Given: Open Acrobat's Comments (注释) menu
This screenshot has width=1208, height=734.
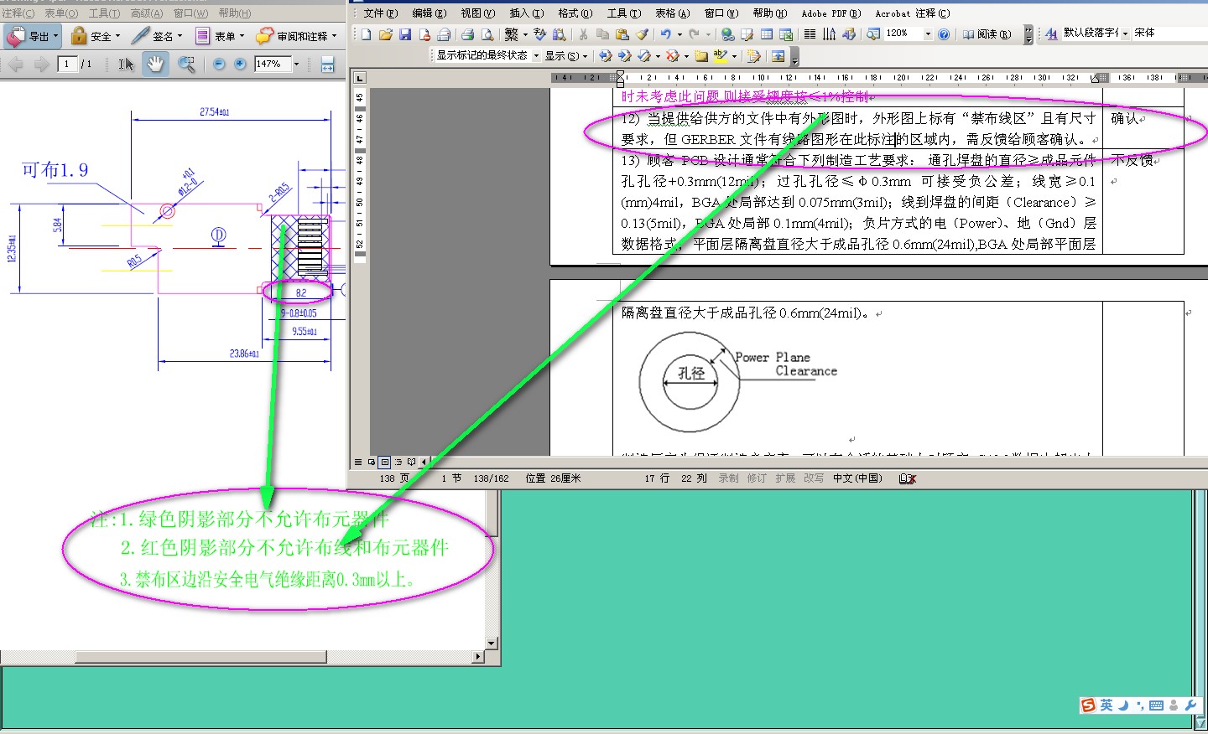Looking at the screenshot, I should (18, 13).
